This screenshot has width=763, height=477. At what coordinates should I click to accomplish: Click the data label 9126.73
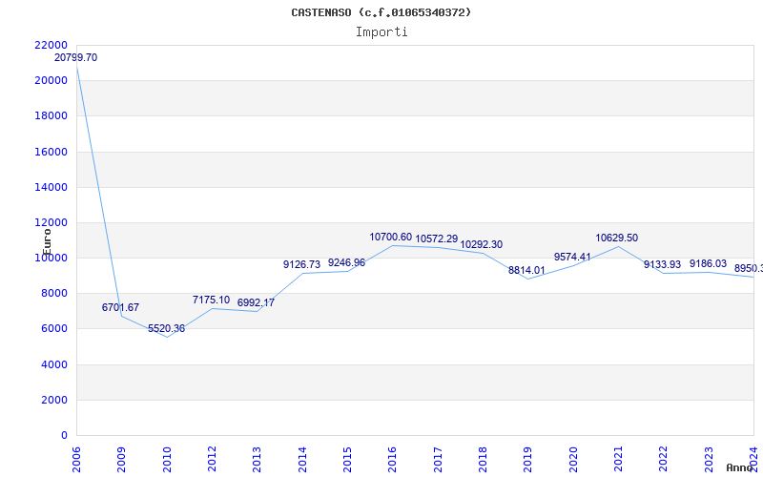[301, 264]
